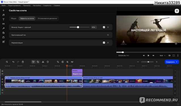Switch to the Общие tab

[x=14, y=18]
